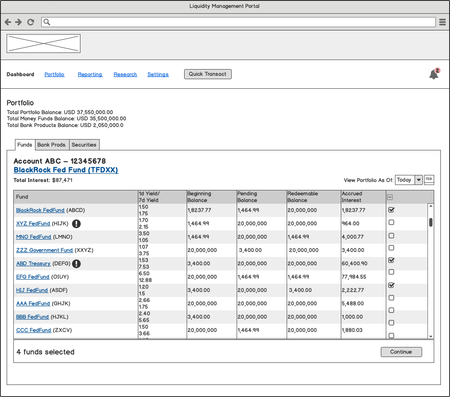The image size is (450, 397).
Task: Click Total Interest: $87,471 text
Action: [43, 180]
